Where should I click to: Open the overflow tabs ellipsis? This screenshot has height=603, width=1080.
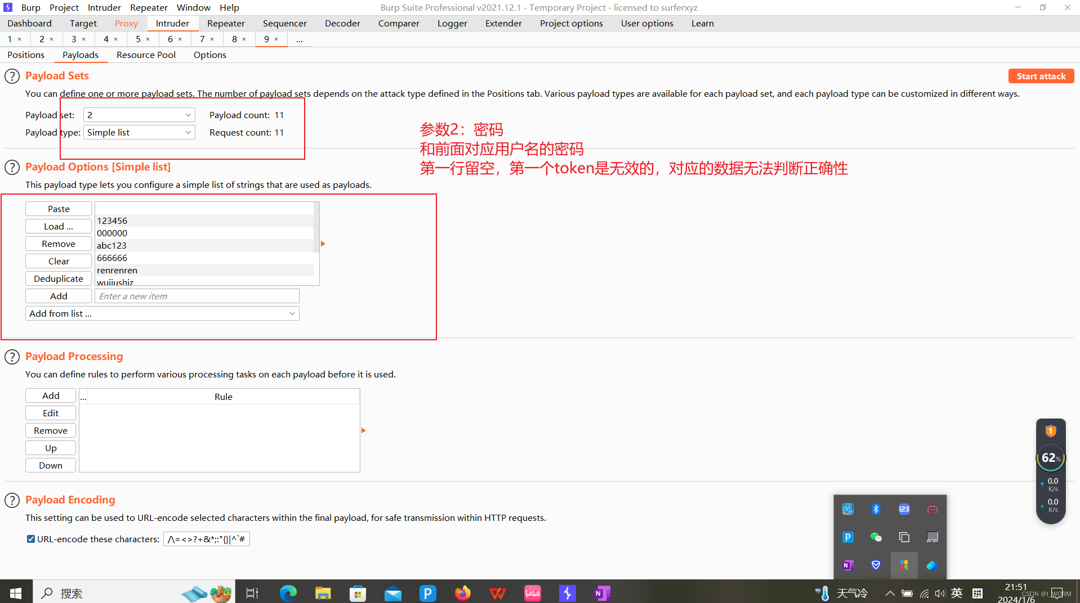(300, 39)
